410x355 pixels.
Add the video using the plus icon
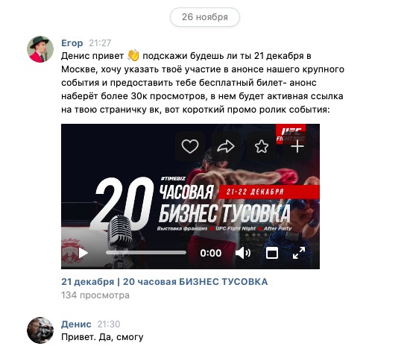(297, 146)
